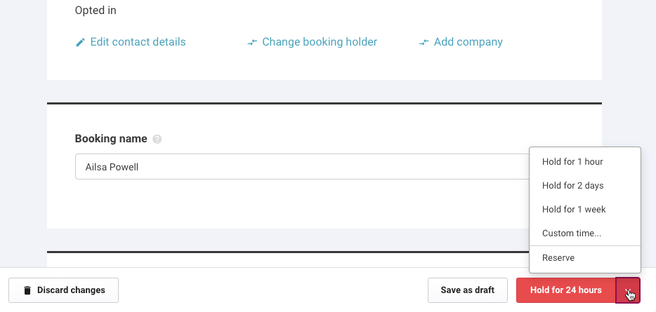Click the Opted in status text
656x312 pixels.
pyautogui.click(x=96, y=11)
